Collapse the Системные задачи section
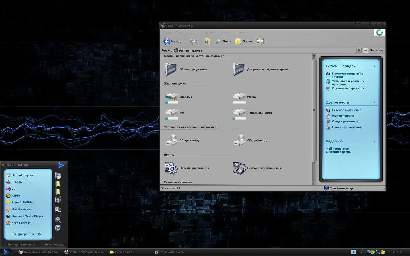Viewport: 410px width, 256px height. 374,66
